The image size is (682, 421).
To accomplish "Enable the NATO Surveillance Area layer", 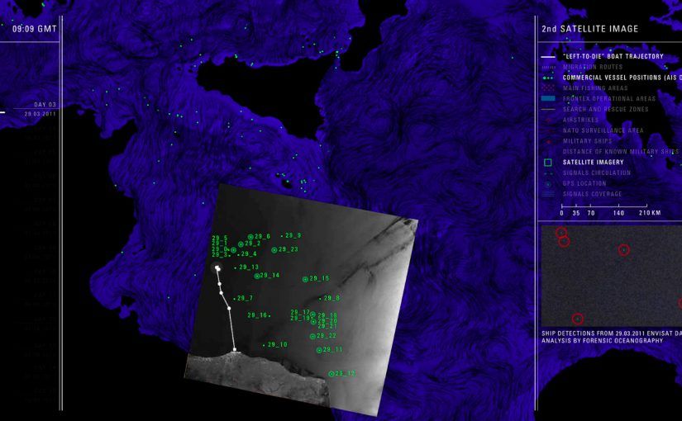I will point(603,130).
